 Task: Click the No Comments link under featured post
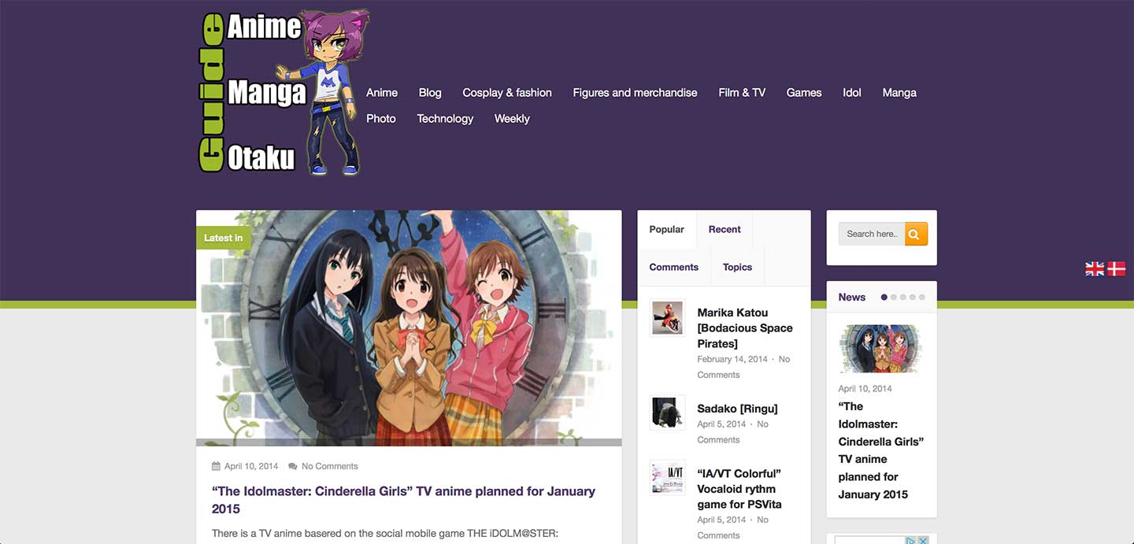pos(329,466)
